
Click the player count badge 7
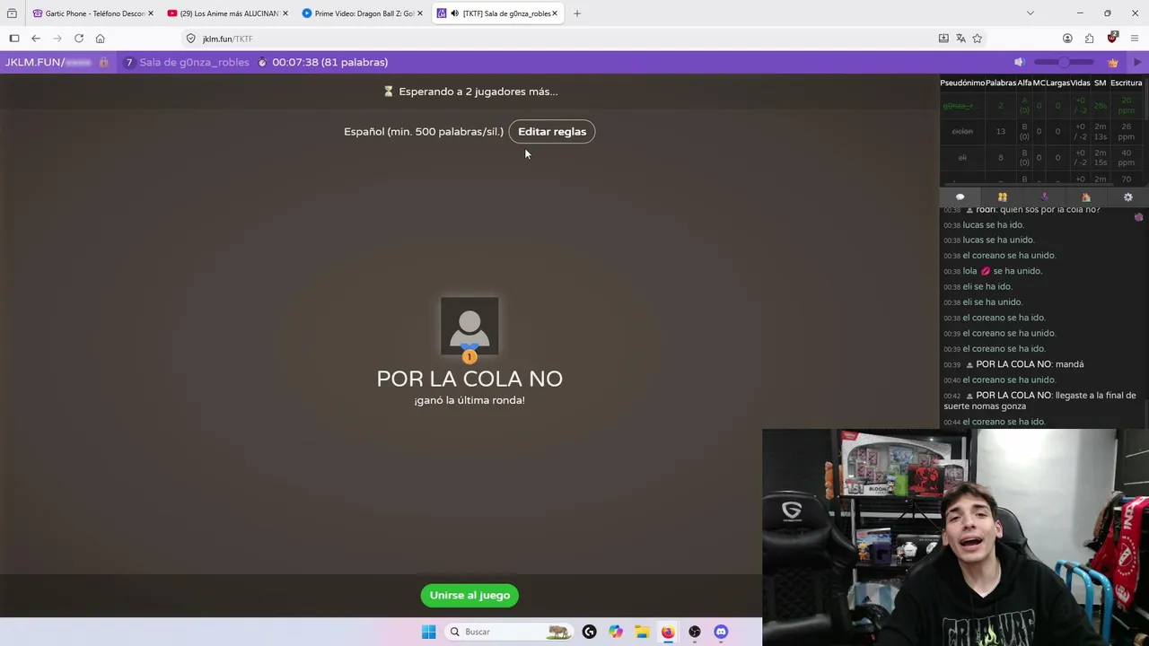click(x=129, y=62)
